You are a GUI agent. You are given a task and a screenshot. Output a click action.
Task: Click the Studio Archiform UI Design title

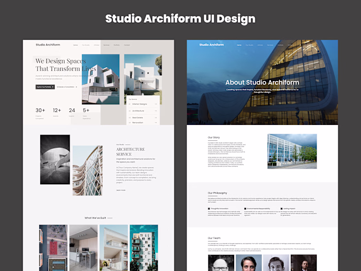(180, 19)
